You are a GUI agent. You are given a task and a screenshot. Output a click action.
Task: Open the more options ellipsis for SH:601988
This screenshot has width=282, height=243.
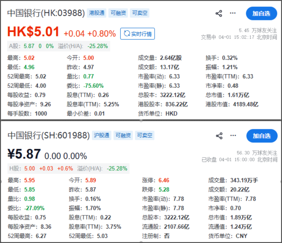pos(233,136)
